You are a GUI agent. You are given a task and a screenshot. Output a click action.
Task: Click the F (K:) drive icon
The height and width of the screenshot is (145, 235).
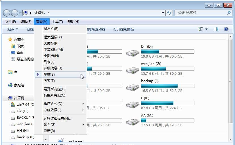coord(133,105)
